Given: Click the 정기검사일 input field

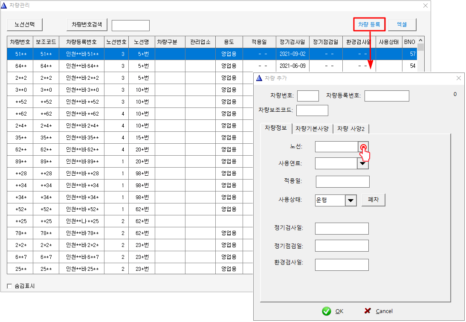Looking at the screenshot, I should (x=342, y=229).
